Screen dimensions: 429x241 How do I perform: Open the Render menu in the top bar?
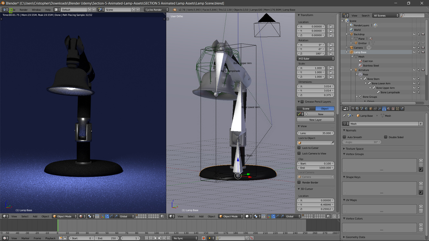pos(23,10)
